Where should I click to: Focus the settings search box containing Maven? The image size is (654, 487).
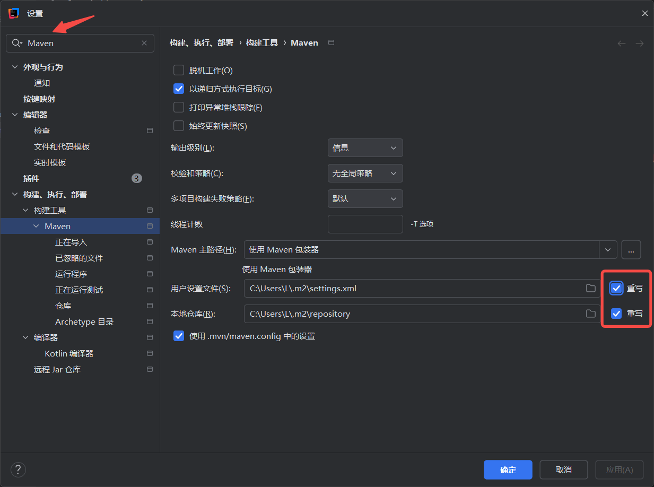click(80, 43)
